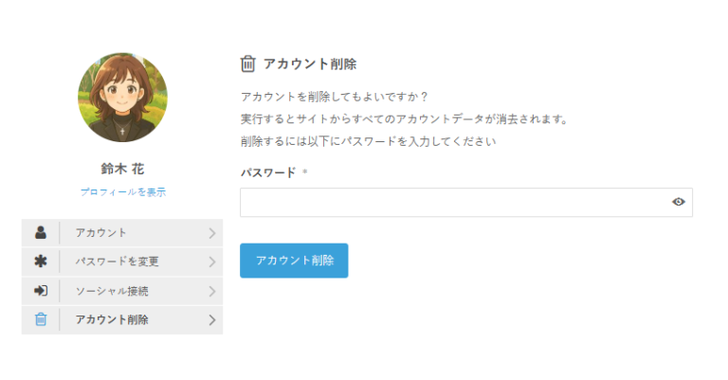Screen dimensions: 728x380
Task: Click the blue trash icon in sidebar
Action: click(41, 319)
